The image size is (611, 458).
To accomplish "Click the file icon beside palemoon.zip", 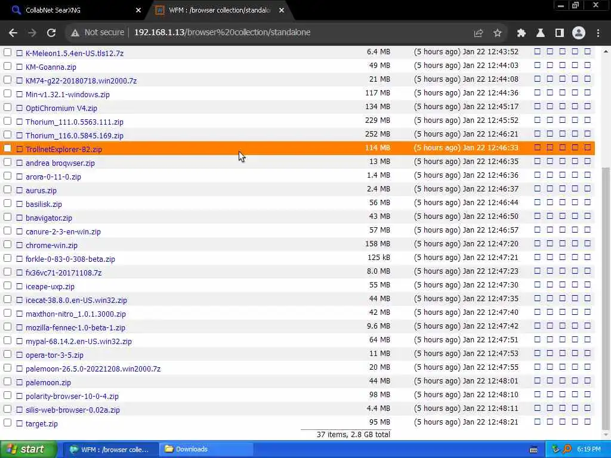I will click(x=20, y=382).
